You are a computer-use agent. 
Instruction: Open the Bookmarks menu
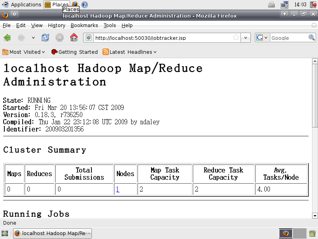pyautogui.click(x=84, y=25)
